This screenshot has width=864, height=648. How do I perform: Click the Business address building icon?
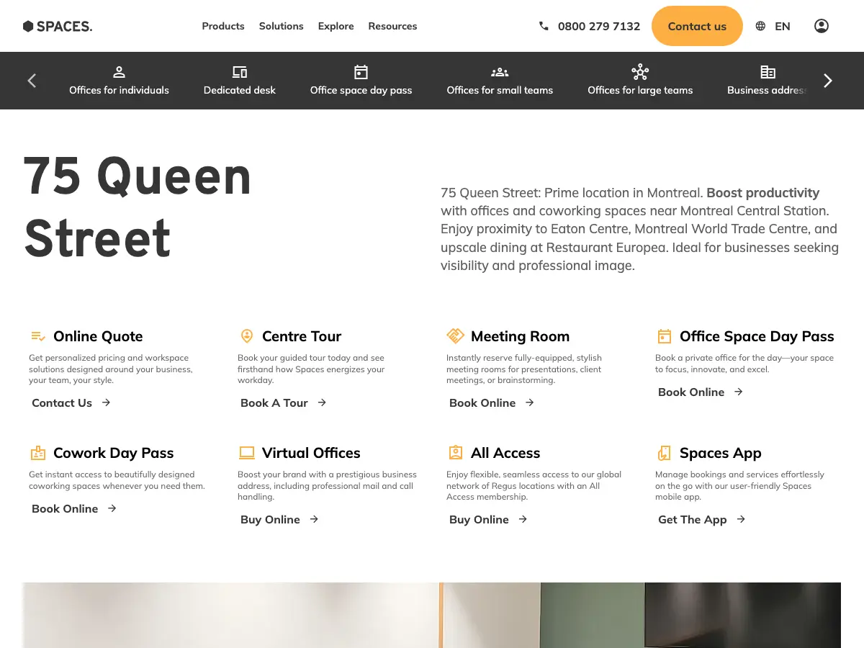click(768, 72)
